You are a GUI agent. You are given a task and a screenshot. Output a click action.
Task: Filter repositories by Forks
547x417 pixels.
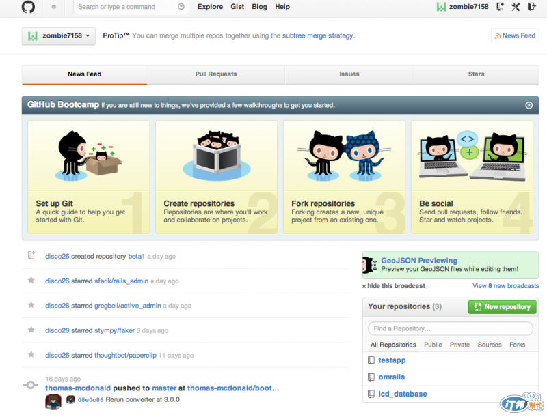click(x=518, y=345)
